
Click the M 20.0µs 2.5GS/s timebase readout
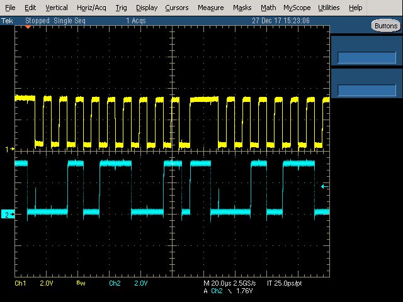229,283
